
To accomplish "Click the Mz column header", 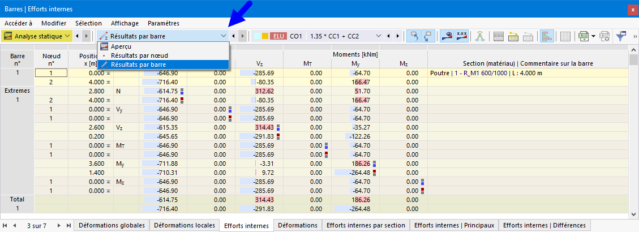I will (403, 63).
